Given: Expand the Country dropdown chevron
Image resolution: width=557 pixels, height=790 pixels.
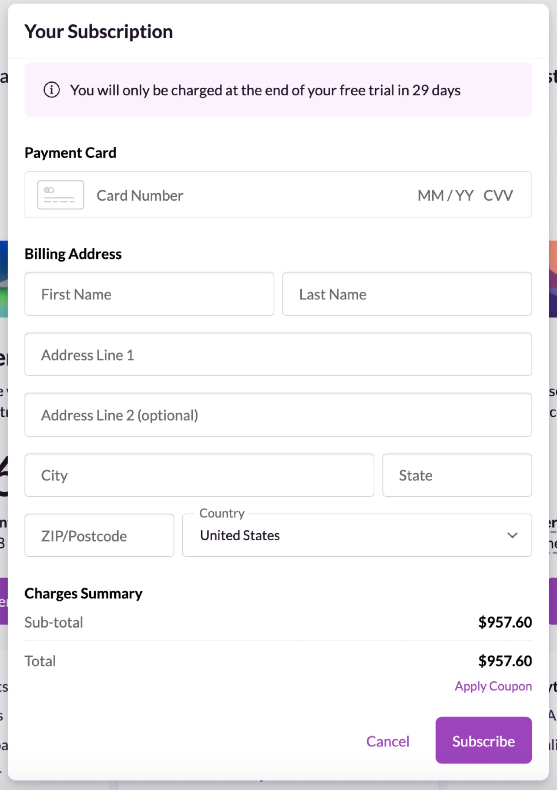Looking at the screenshot, I should pyautogui.click(x=512, y=535).
